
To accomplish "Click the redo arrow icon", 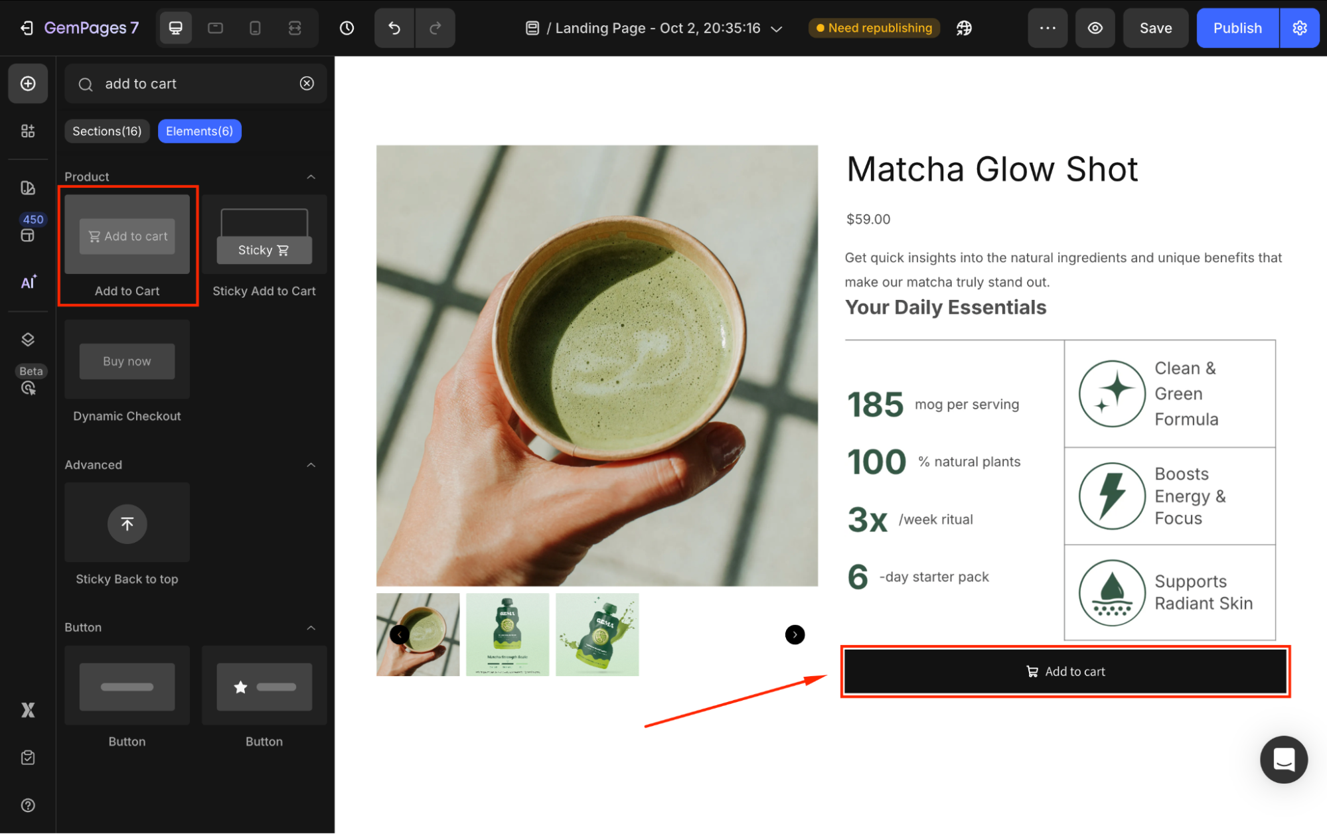I will 435,28.
